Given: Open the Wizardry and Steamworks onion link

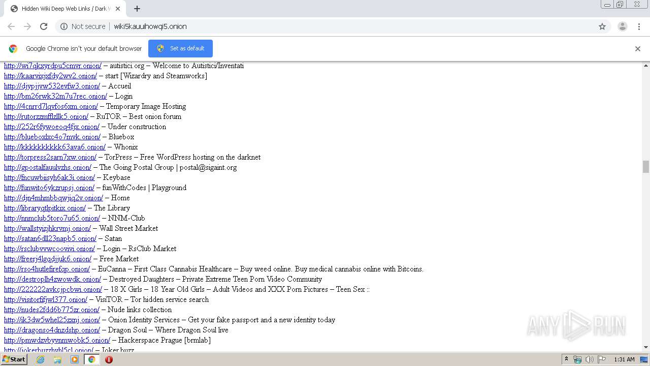Looking at the screenshot, I should pos(50,76).
